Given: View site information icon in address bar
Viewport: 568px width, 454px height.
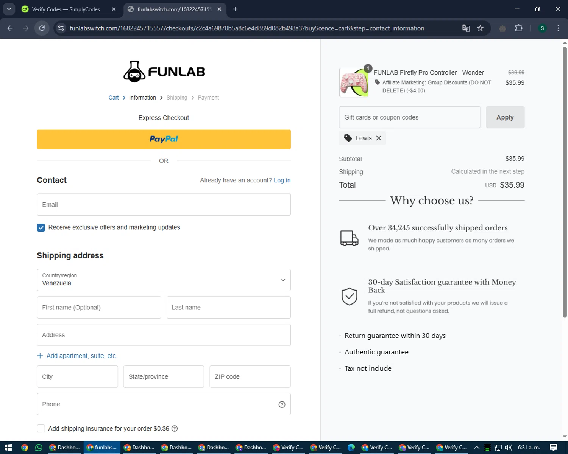Looking at the screenshot, I should coord(61,28).
